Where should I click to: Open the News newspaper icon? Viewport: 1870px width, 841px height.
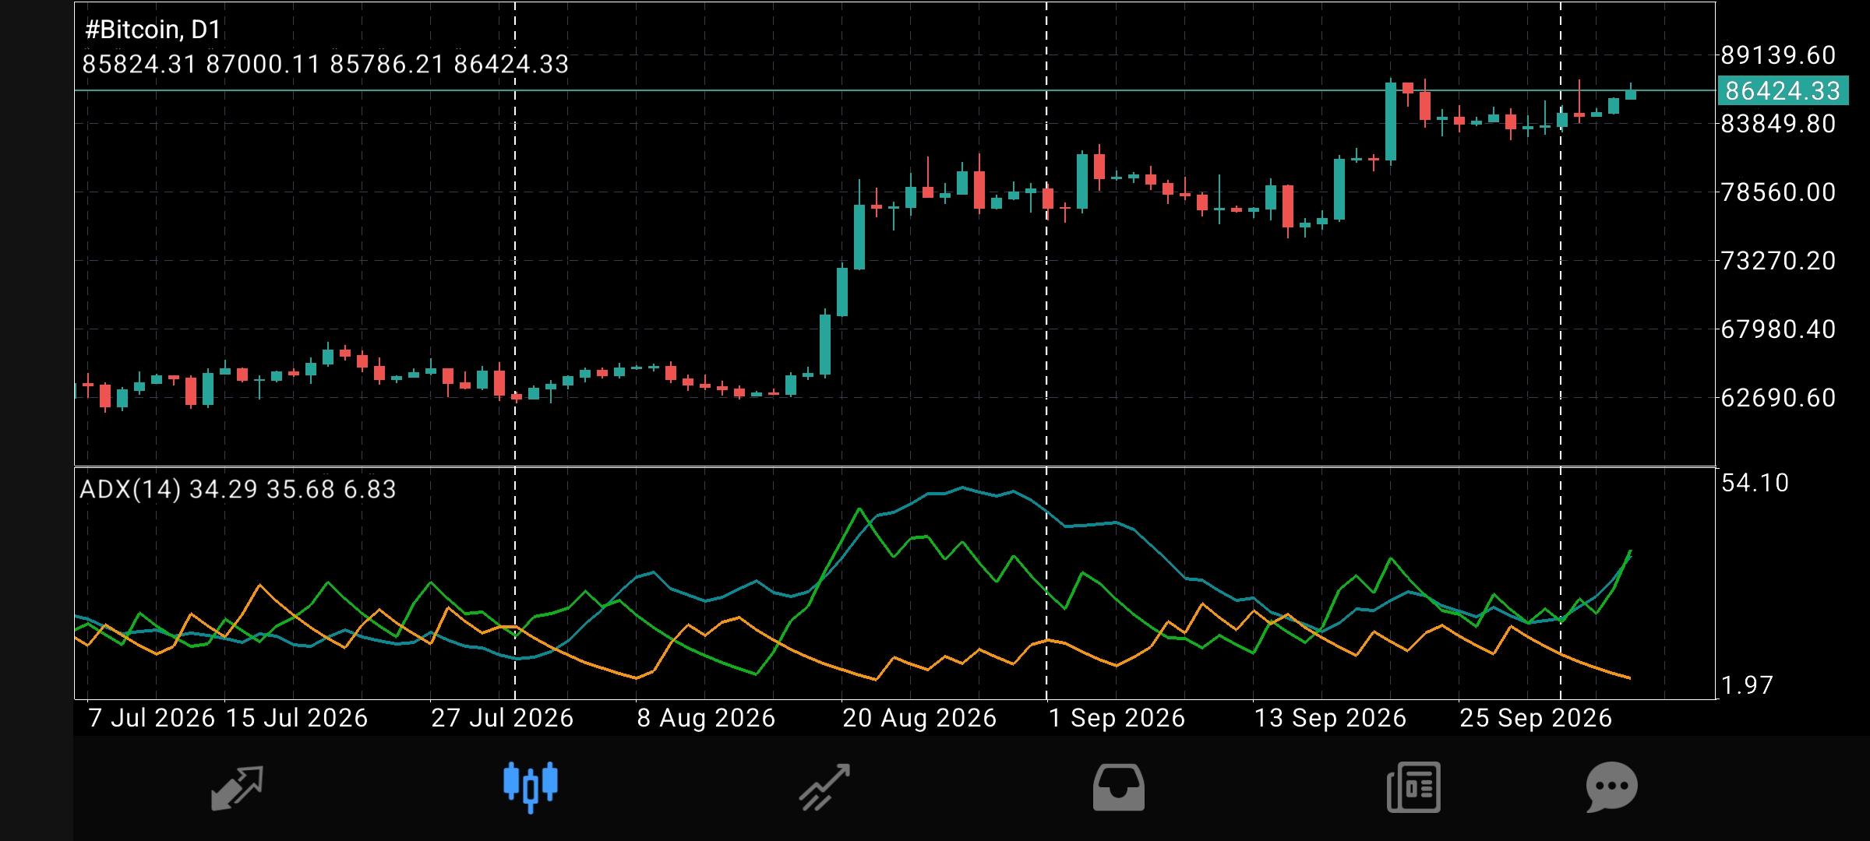point(1413,788)
